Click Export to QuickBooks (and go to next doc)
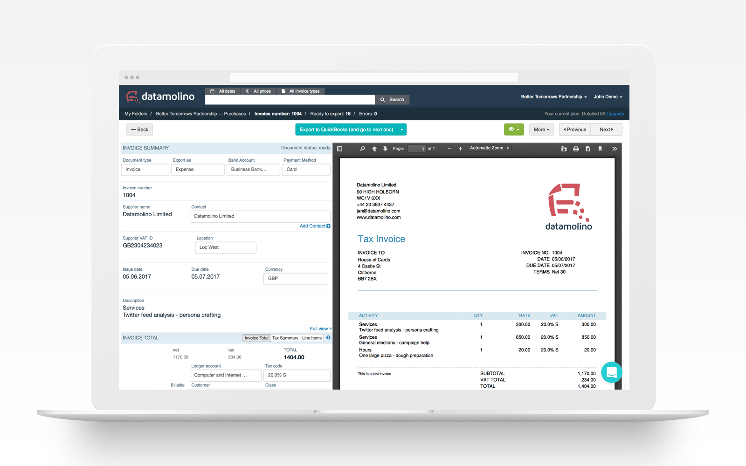The height and width of the screenshot is (466, 746). coord(346,130)
